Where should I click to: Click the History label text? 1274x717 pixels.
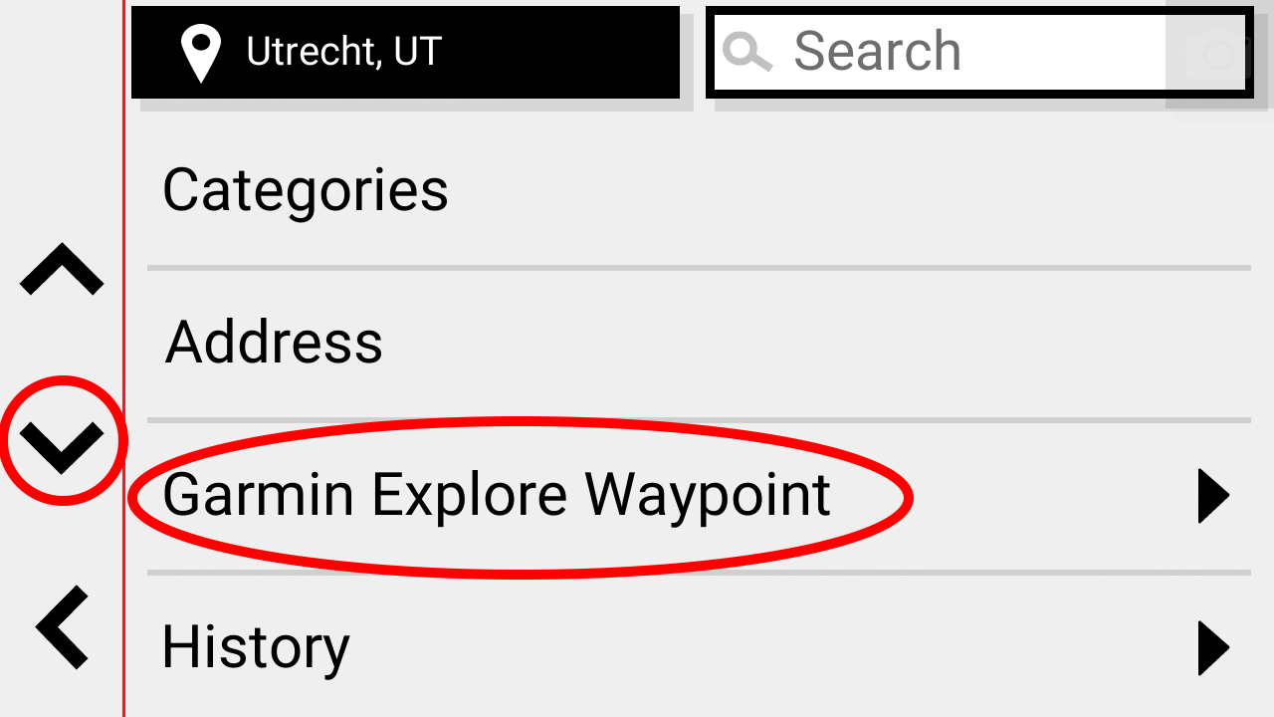click(256, 649)
